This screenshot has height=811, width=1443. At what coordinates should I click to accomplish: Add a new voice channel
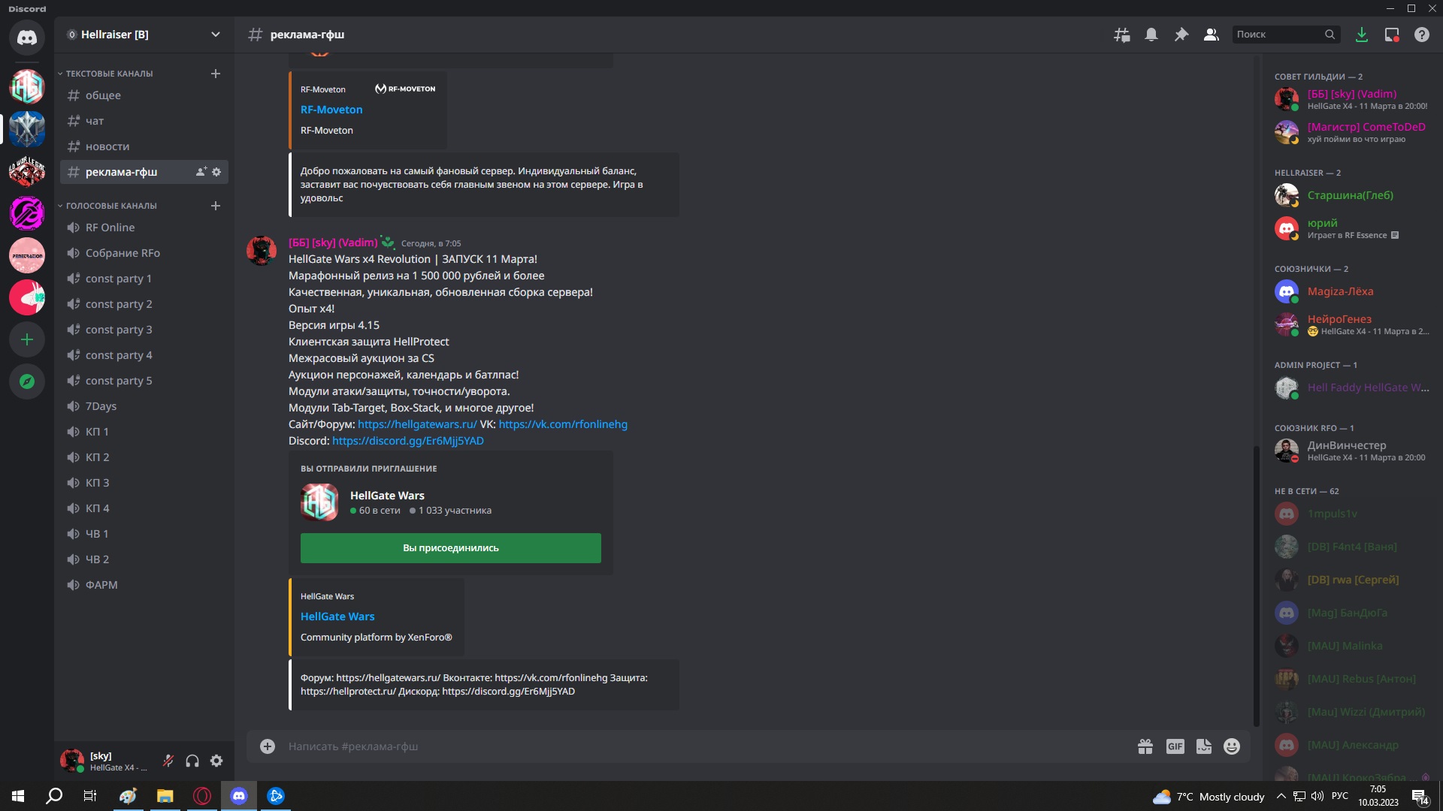click(x=216, y=206)
